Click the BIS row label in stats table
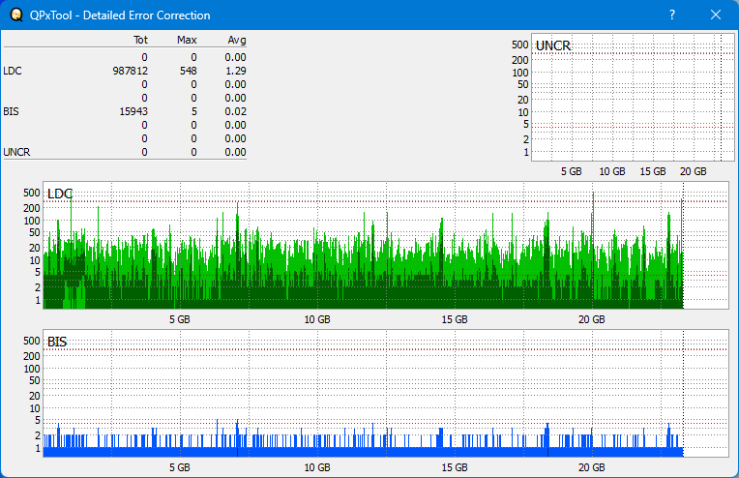 click(x=11, y=111)
